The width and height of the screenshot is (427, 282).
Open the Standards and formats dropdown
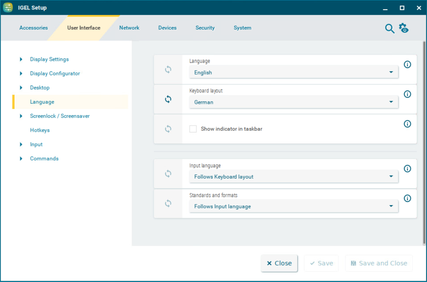pos(293,206)
